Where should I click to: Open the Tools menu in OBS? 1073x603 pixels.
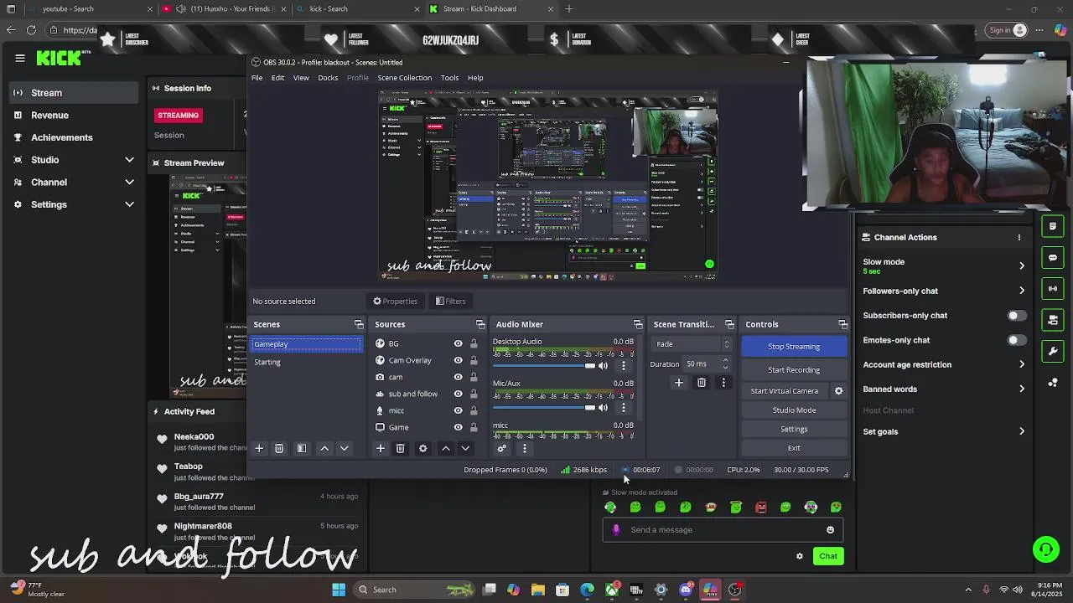449,78
